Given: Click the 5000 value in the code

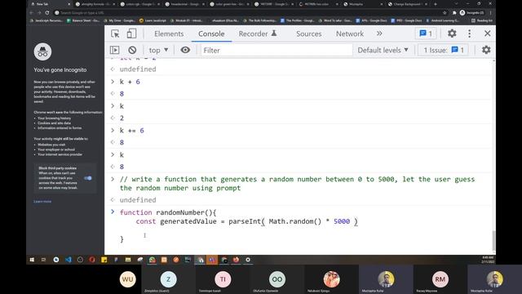Looking at the screenshot, I should (342, 221).
